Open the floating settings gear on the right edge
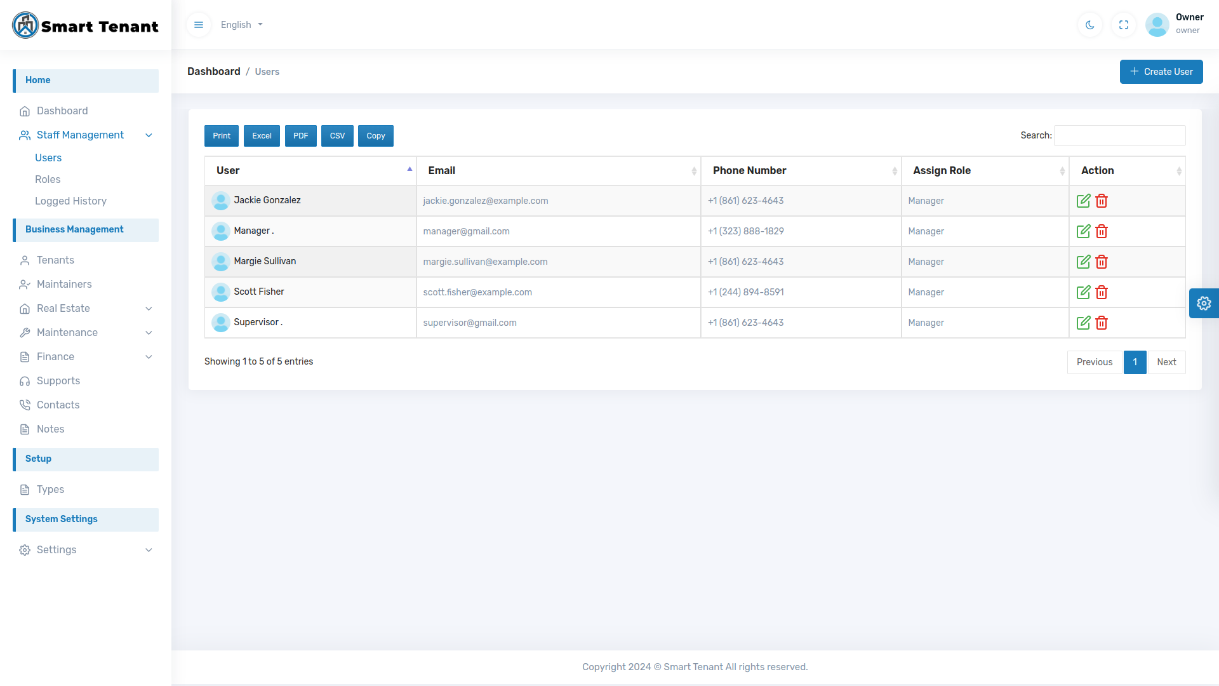The height and width of the screenshot is (686, 1219). coord(1204,303)
